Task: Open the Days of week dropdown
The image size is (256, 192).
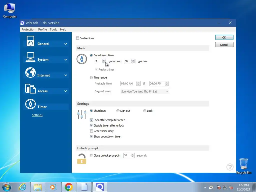Action: [145, 91]
